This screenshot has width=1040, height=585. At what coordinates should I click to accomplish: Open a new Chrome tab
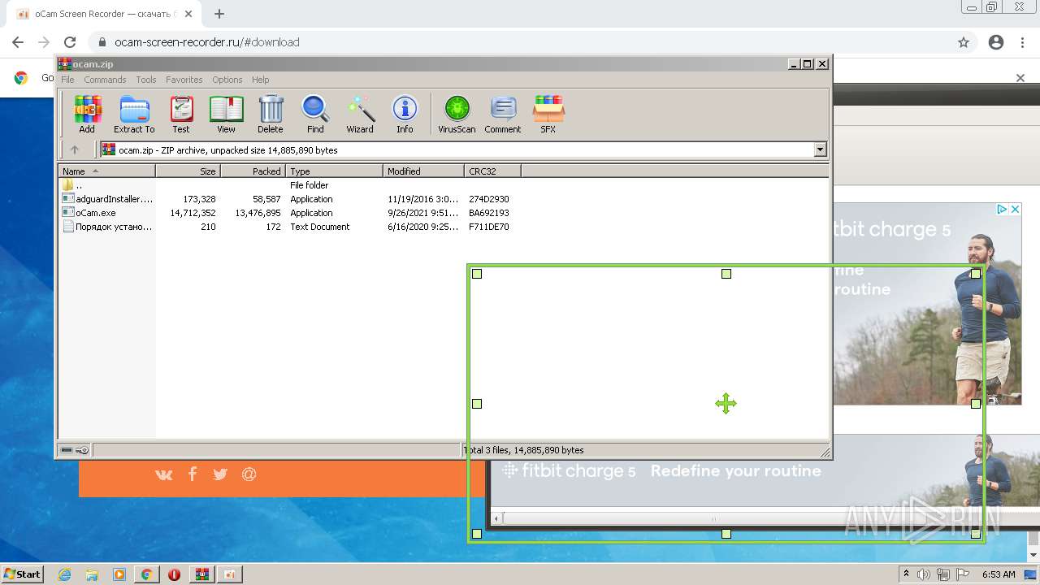[x=219, y=14]
